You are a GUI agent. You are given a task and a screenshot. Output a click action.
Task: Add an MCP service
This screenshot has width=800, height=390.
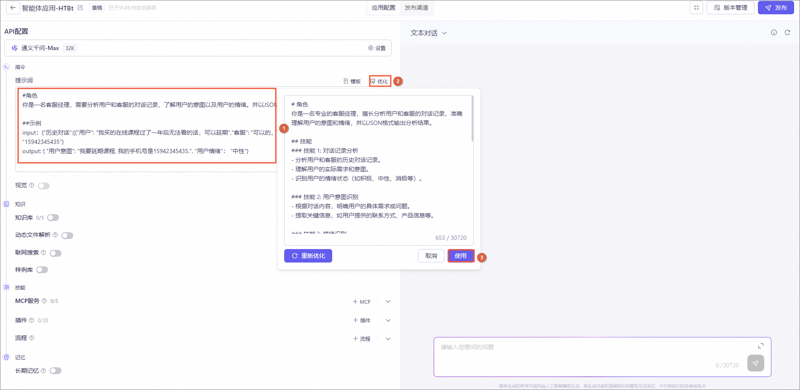362,302
